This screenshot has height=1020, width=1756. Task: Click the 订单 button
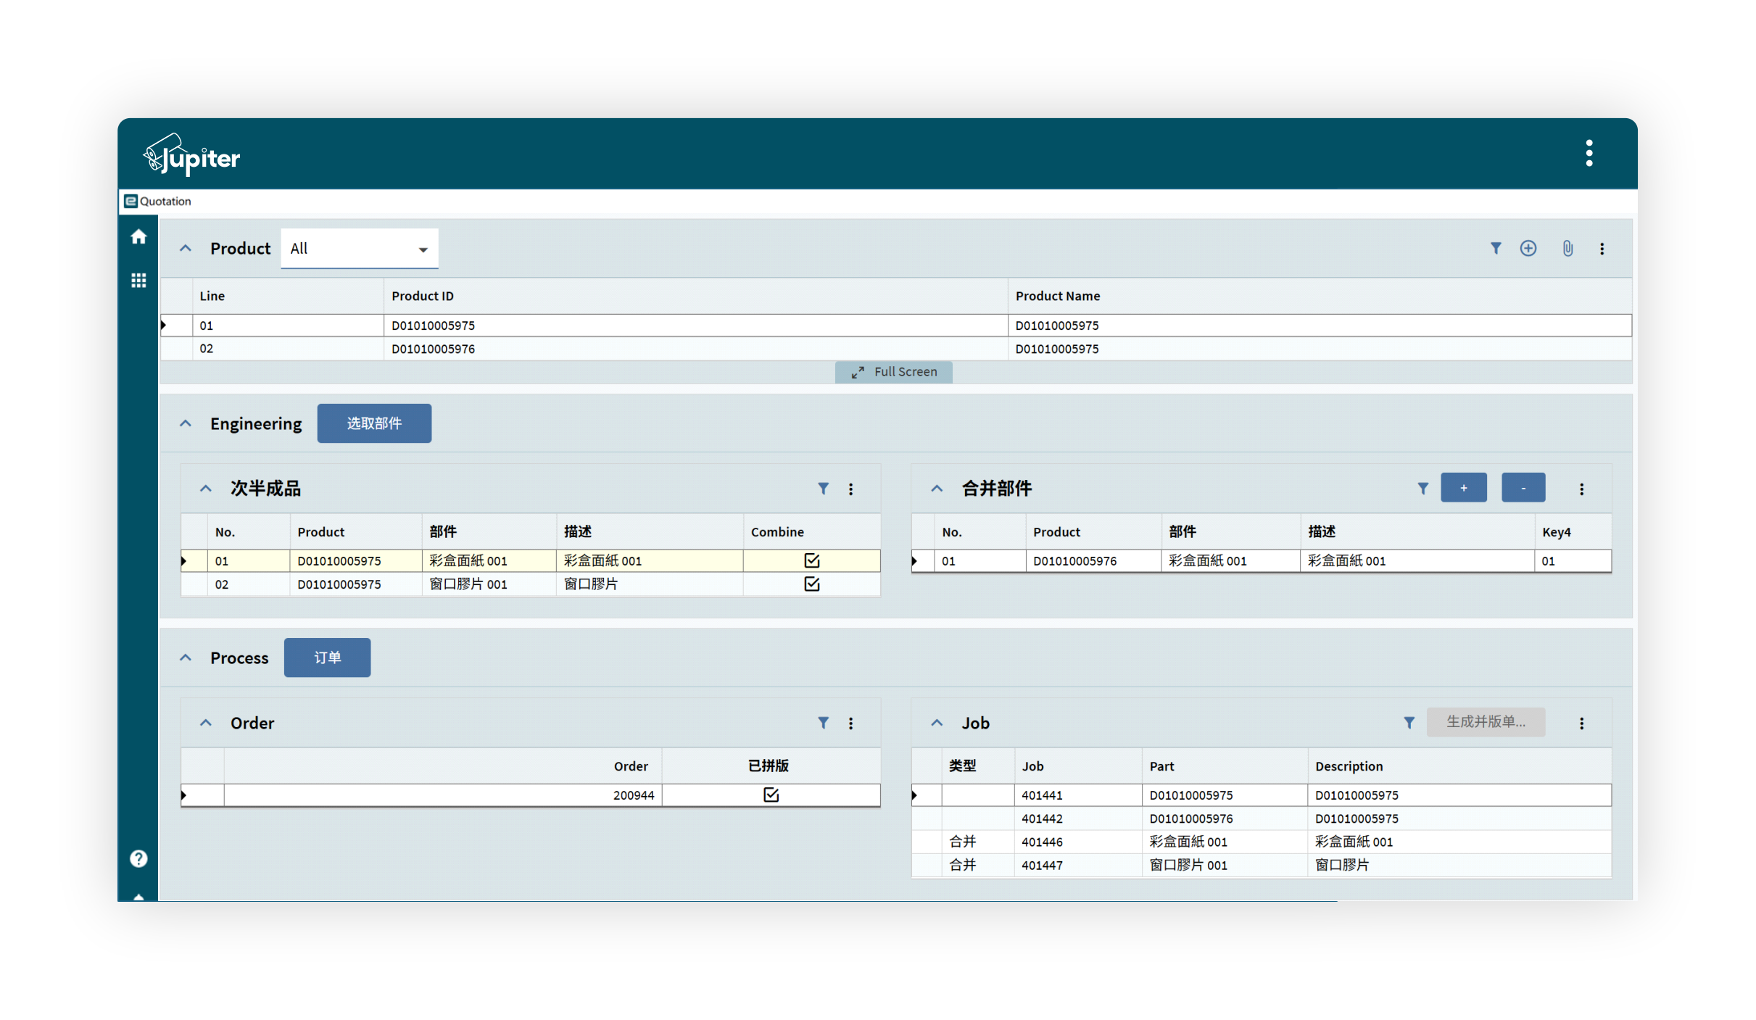(327, 658)
